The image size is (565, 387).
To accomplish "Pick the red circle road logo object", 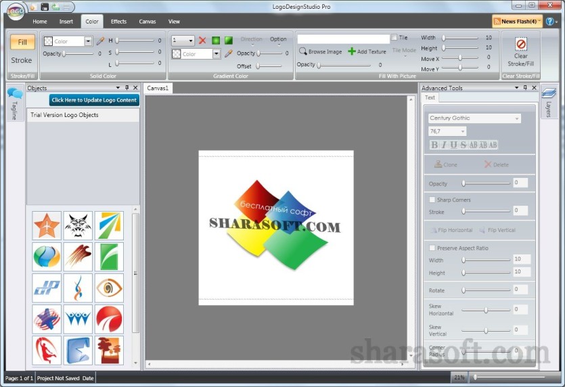I will pos(109,319).
